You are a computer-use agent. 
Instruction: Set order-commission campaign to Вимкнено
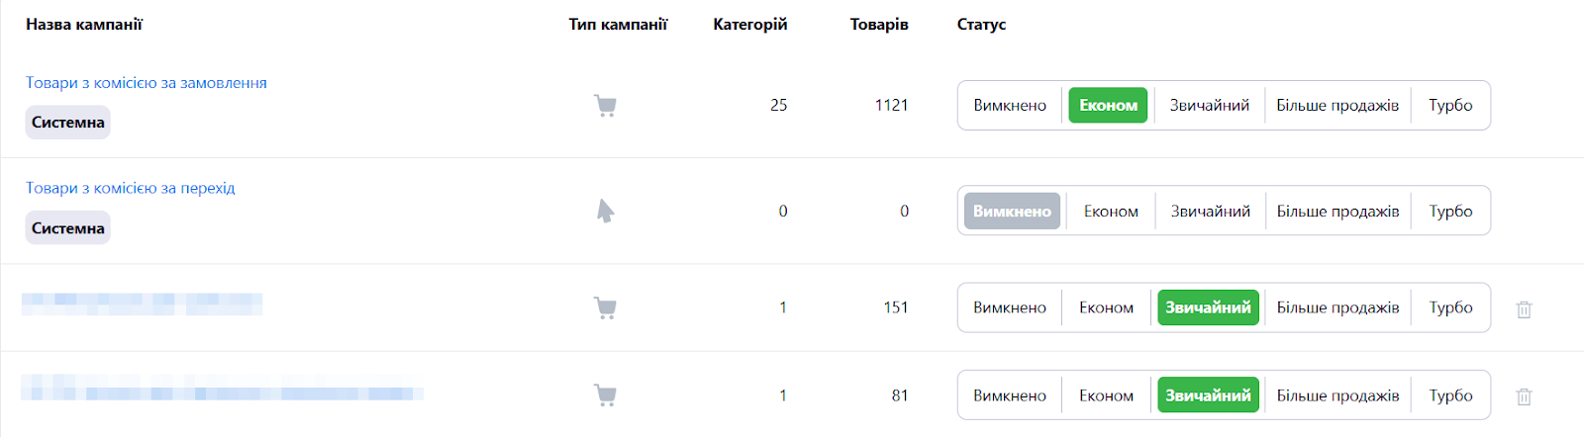point(1010,106)
